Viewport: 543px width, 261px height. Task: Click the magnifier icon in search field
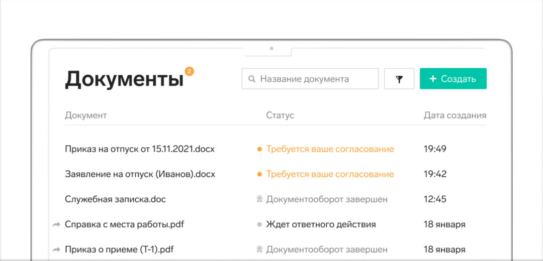pos(251,79)
